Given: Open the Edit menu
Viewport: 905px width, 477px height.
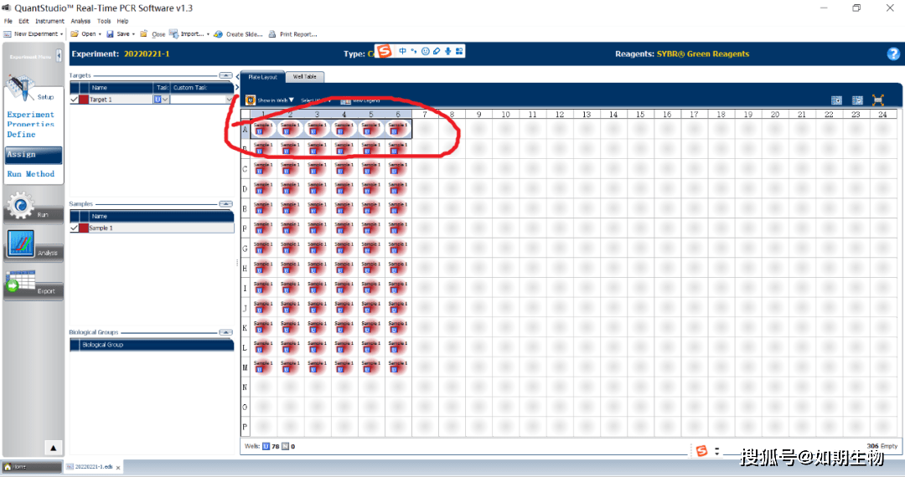Looking at the screenshot, I should (23, 21).
